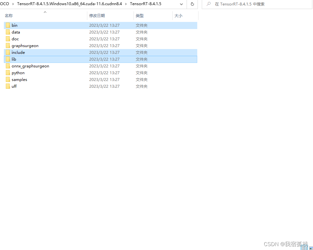Image resolution: width=313 pixels, height=250 pixels.
Task: Click the lib folder icon
Action: [x=8, y=59]
